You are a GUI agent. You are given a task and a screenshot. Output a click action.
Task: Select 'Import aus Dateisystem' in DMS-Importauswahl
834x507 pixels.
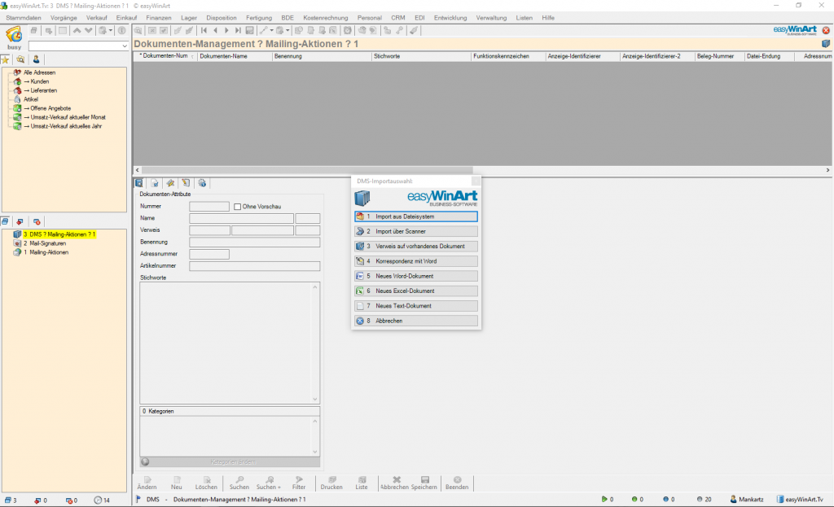click(x=415, y=216)
